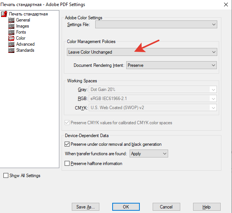Screen dimensions: 232x213
Task: Click the Печать стандартная root settings icon
Action: [4, 14]
